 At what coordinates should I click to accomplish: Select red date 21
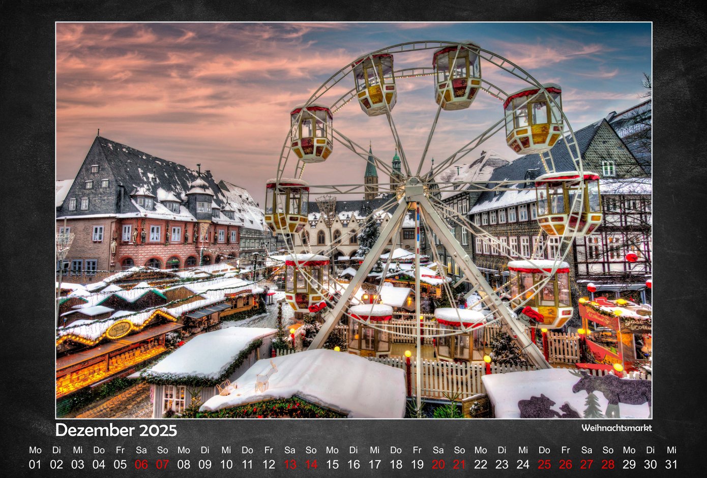pyautogui.click(x=459, y=464)
